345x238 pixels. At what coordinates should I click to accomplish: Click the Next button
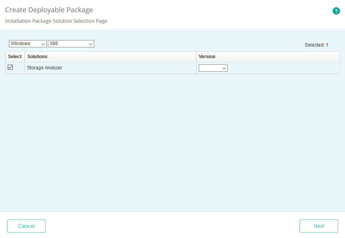point(319,226)
